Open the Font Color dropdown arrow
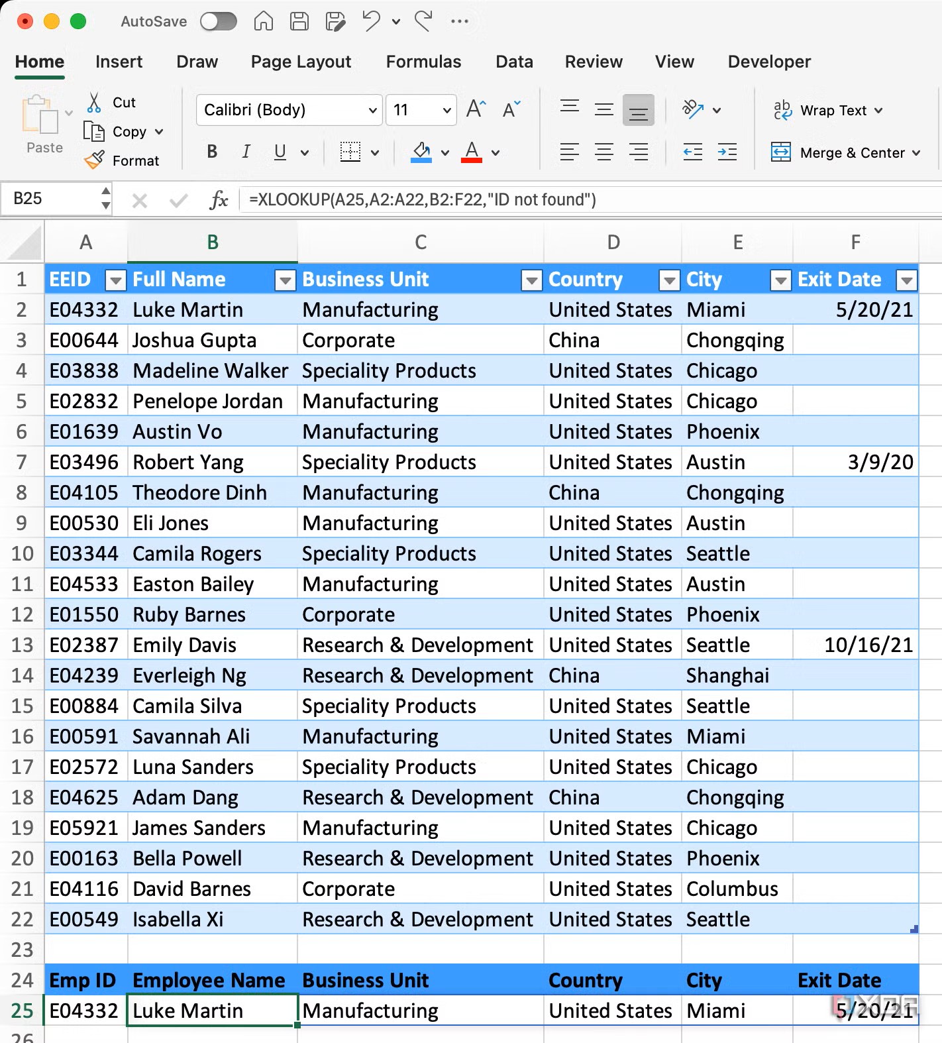 [496, 152]
